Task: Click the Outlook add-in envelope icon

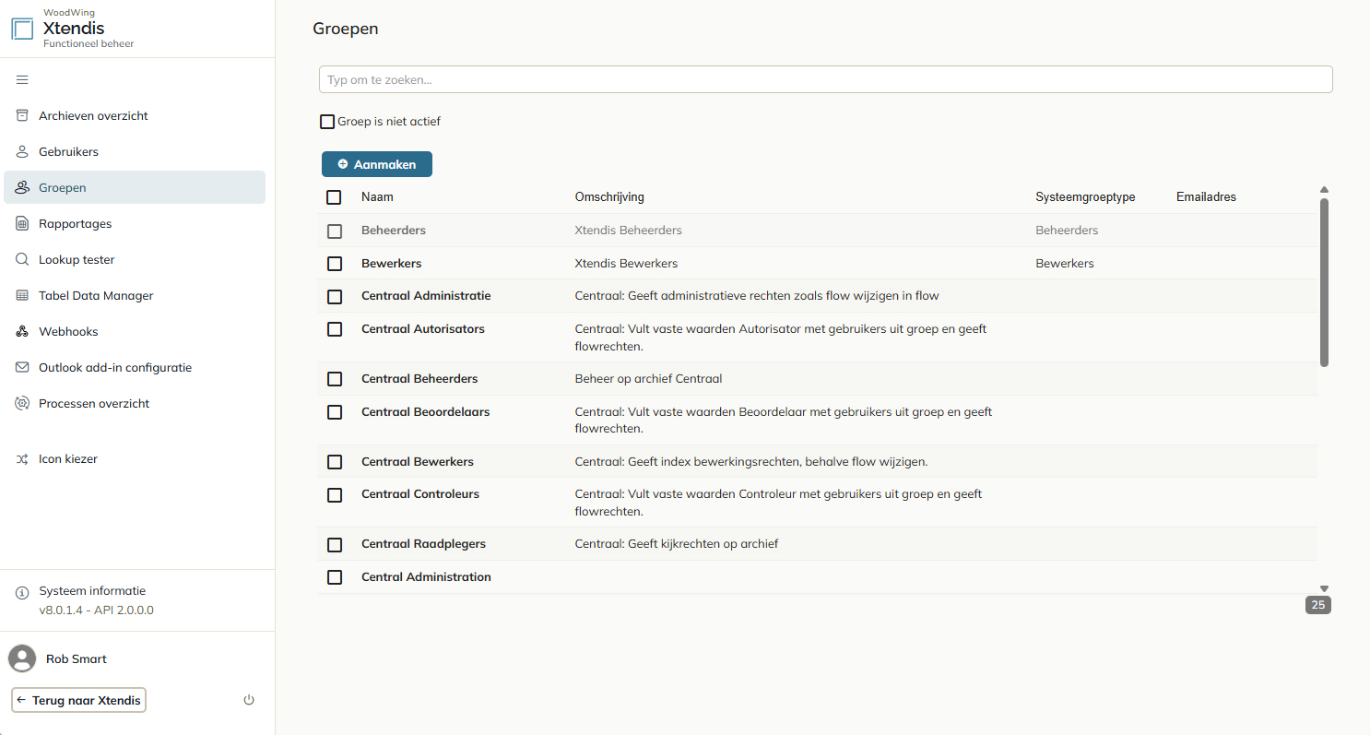Action: tap(22, 367)
